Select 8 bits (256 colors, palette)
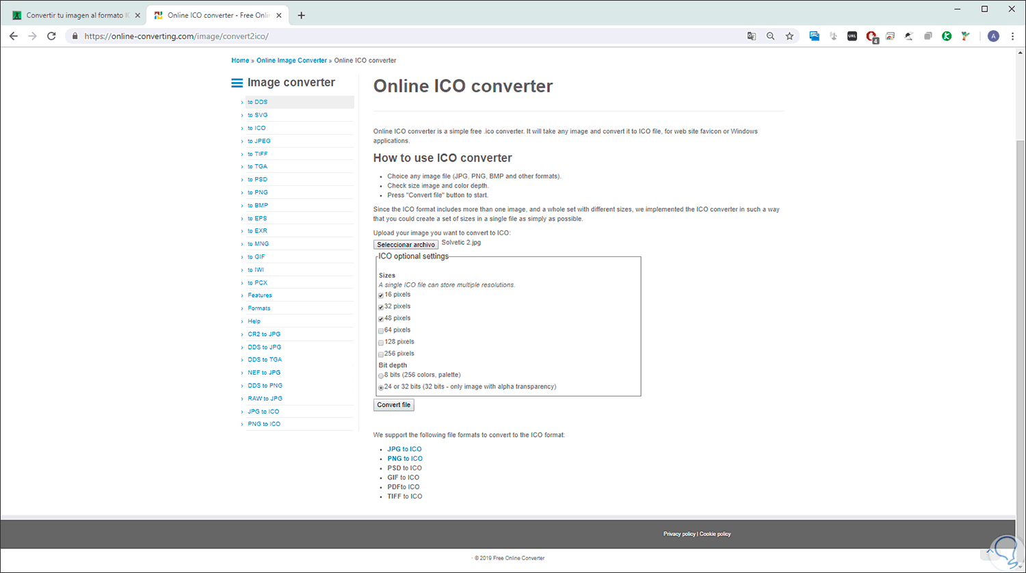 pos(381,375)
